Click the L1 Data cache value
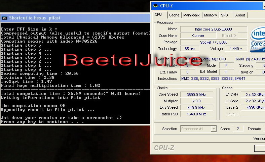 coord(253,95)
